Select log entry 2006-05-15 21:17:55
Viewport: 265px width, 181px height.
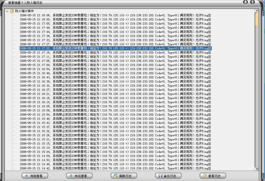click(116, 24)
